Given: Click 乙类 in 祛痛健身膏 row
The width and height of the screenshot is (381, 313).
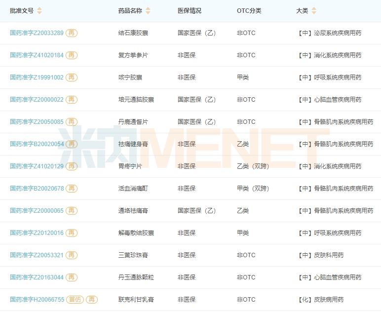Looking at the screenshot, I should [243, 144].
